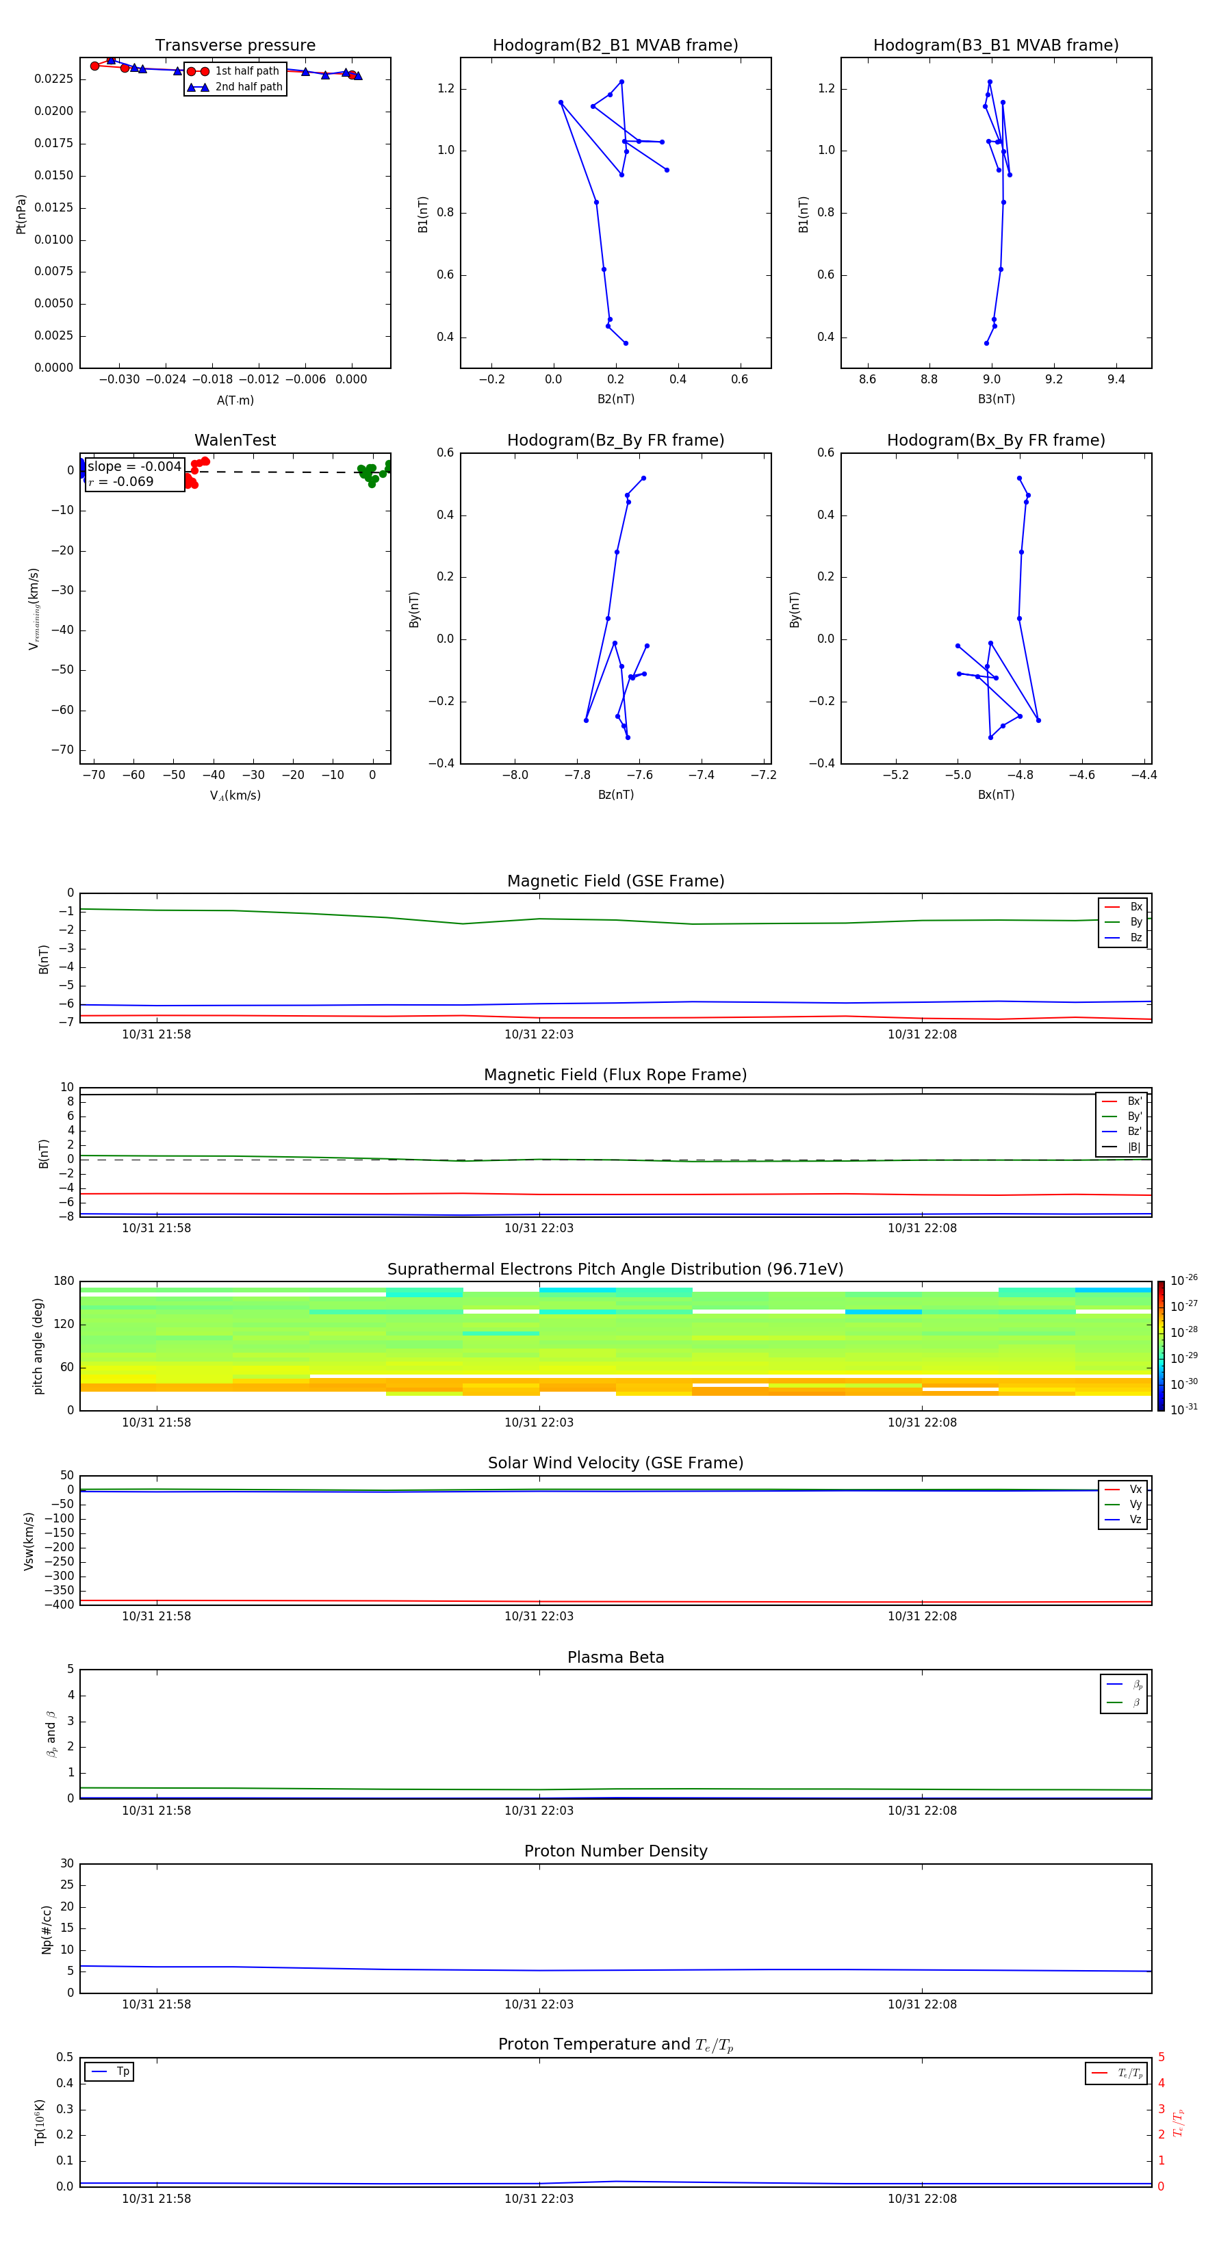Click the pitch angle colorbar

pos(1161,1346)
